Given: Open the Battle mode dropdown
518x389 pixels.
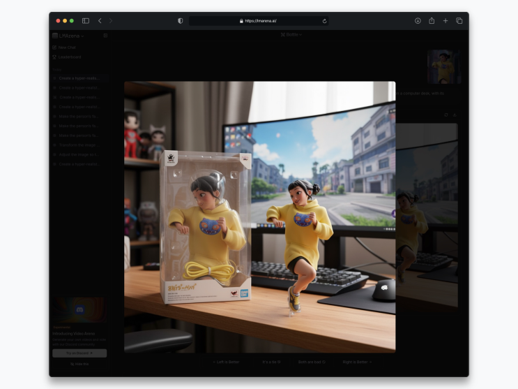Looking at the screenshot, I should click(x=291, y=34).
